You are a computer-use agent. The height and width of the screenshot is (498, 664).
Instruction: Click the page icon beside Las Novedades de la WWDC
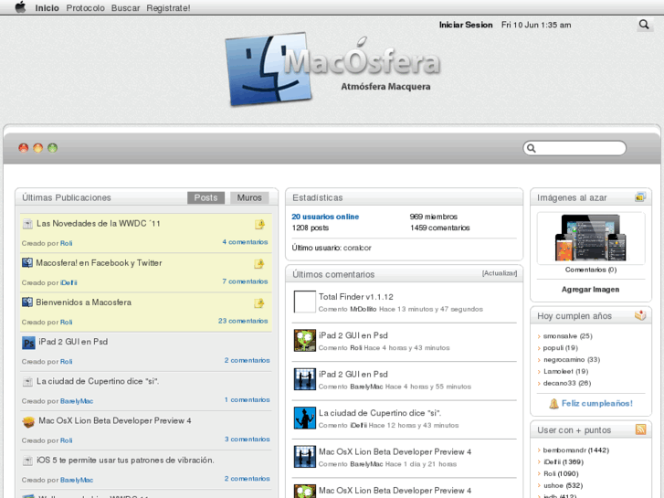tap(27, 224)
